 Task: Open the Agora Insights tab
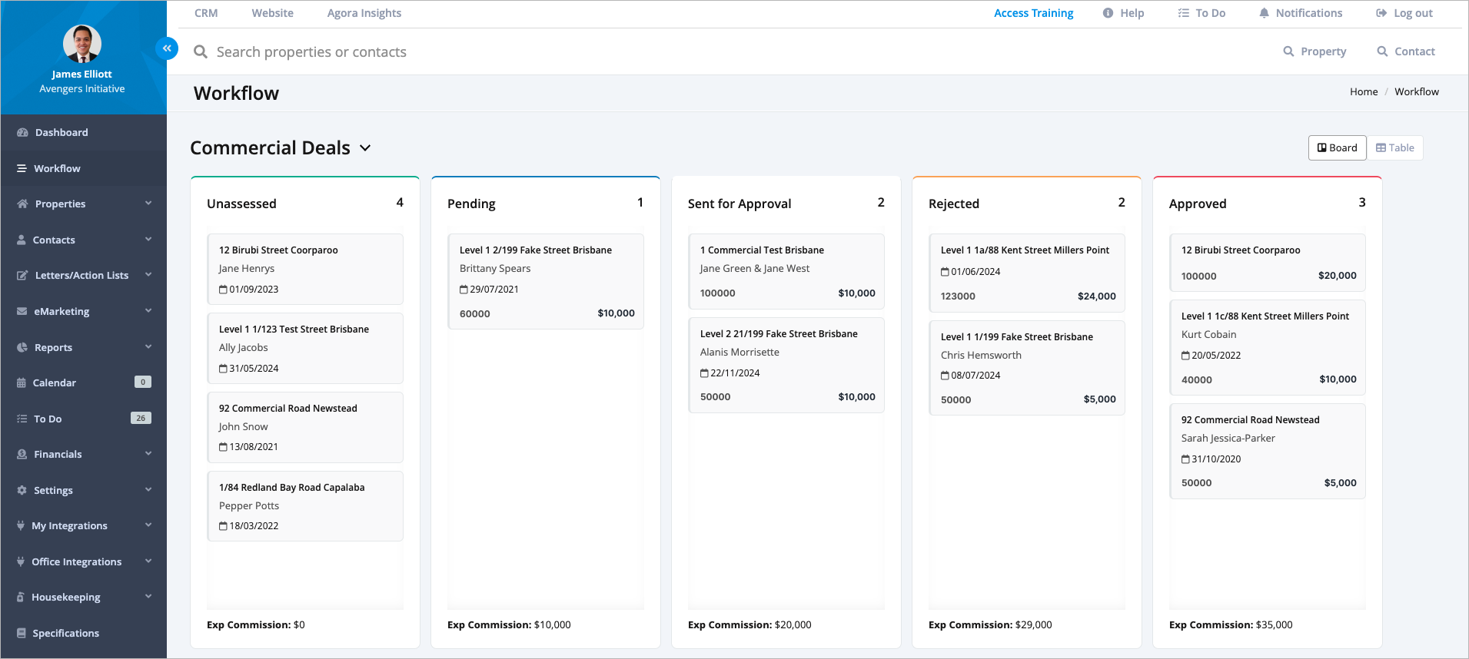click(364, 13)
